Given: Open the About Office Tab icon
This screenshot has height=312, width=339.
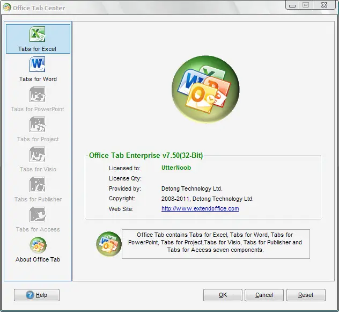Looking at the screenshot, I should 38,245.
